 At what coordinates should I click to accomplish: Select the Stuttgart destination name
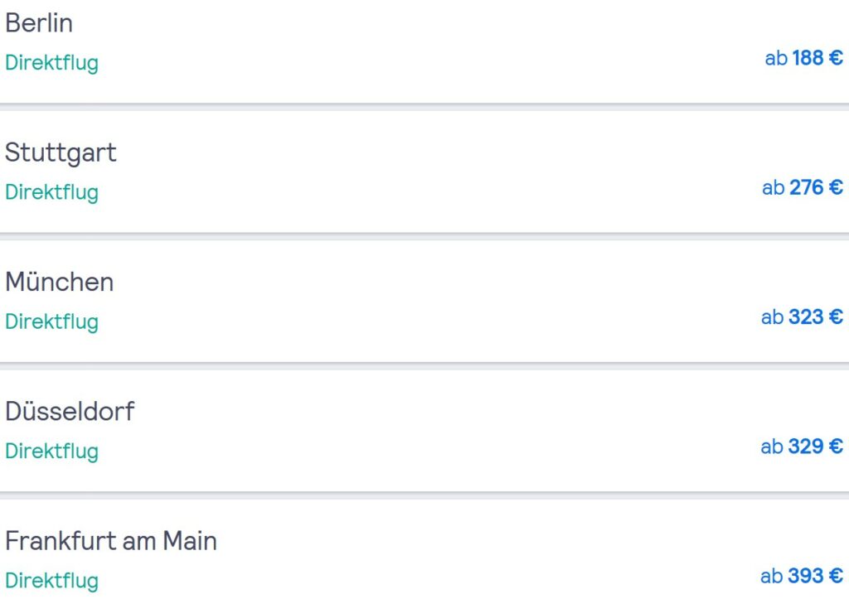[61, 152]
